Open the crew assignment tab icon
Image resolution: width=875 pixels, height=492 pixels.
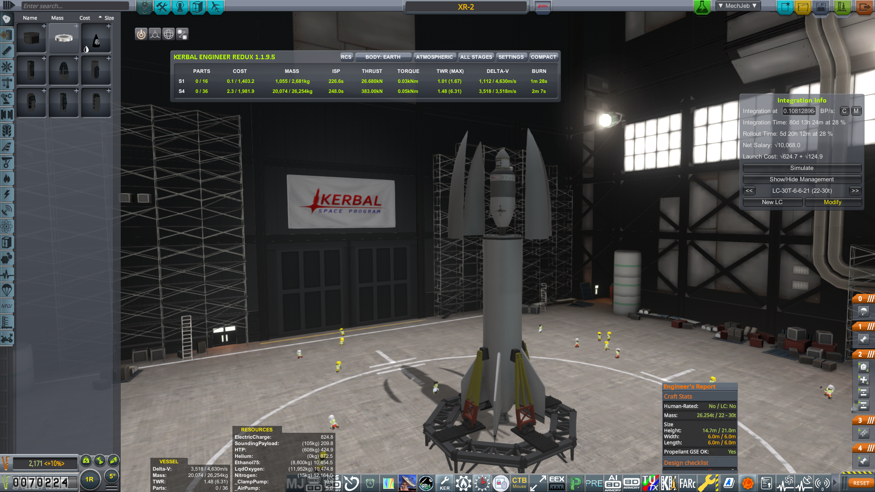pos(180,7)
